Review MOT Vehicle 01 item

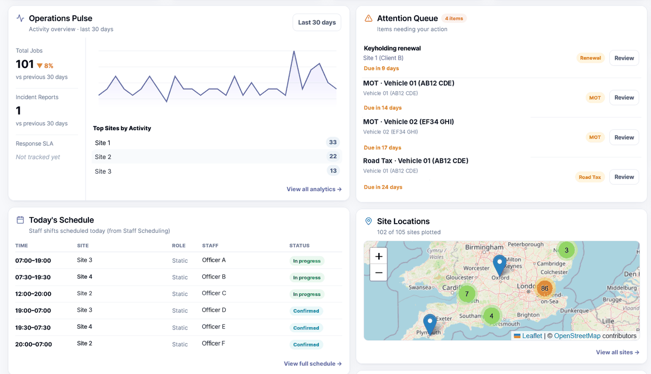624,98
